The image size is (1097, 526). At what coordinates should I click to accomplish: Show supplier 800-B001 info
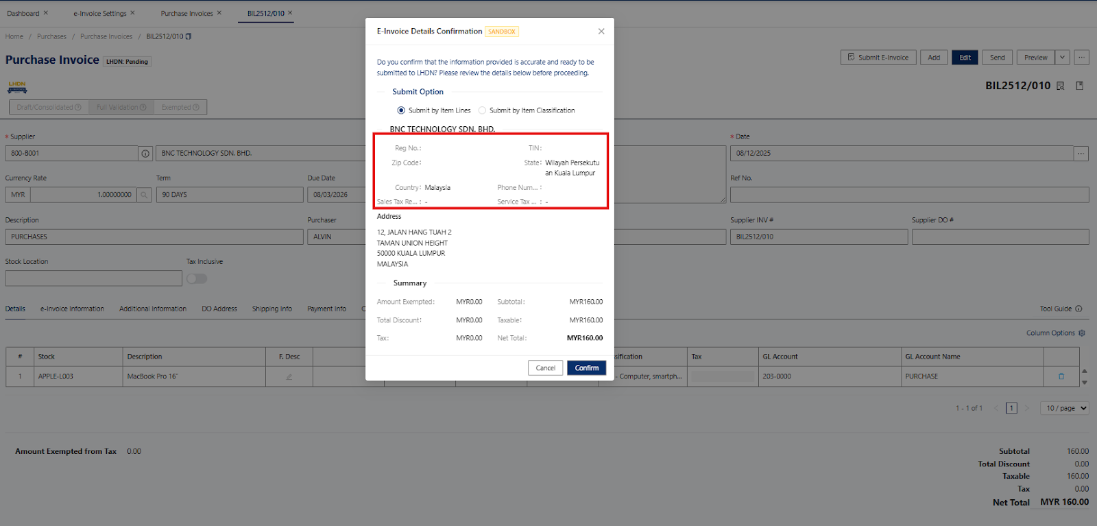(145, 154)
